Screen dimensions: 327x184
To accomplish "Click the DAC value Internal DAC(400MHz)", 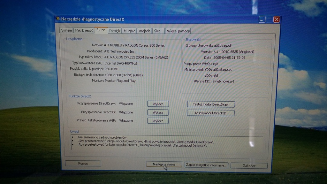I will pyautogui.click(x=121, y=63).
